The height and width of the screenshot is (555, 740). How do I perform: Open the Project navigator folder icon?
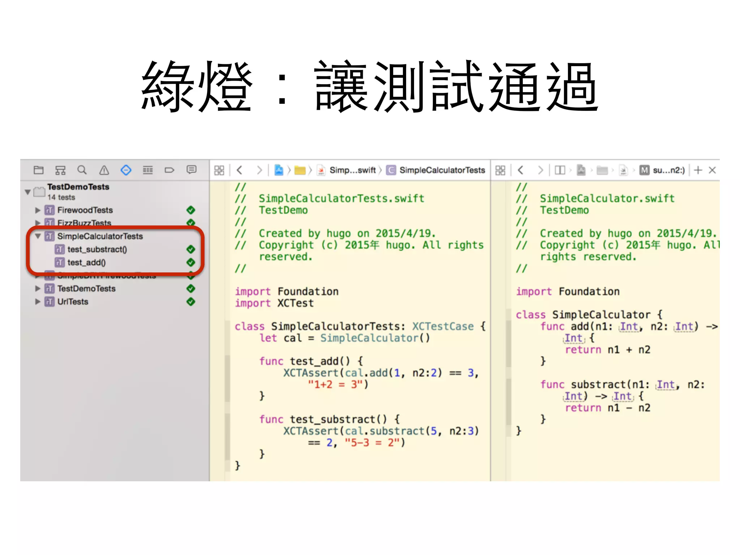point(38,170)
